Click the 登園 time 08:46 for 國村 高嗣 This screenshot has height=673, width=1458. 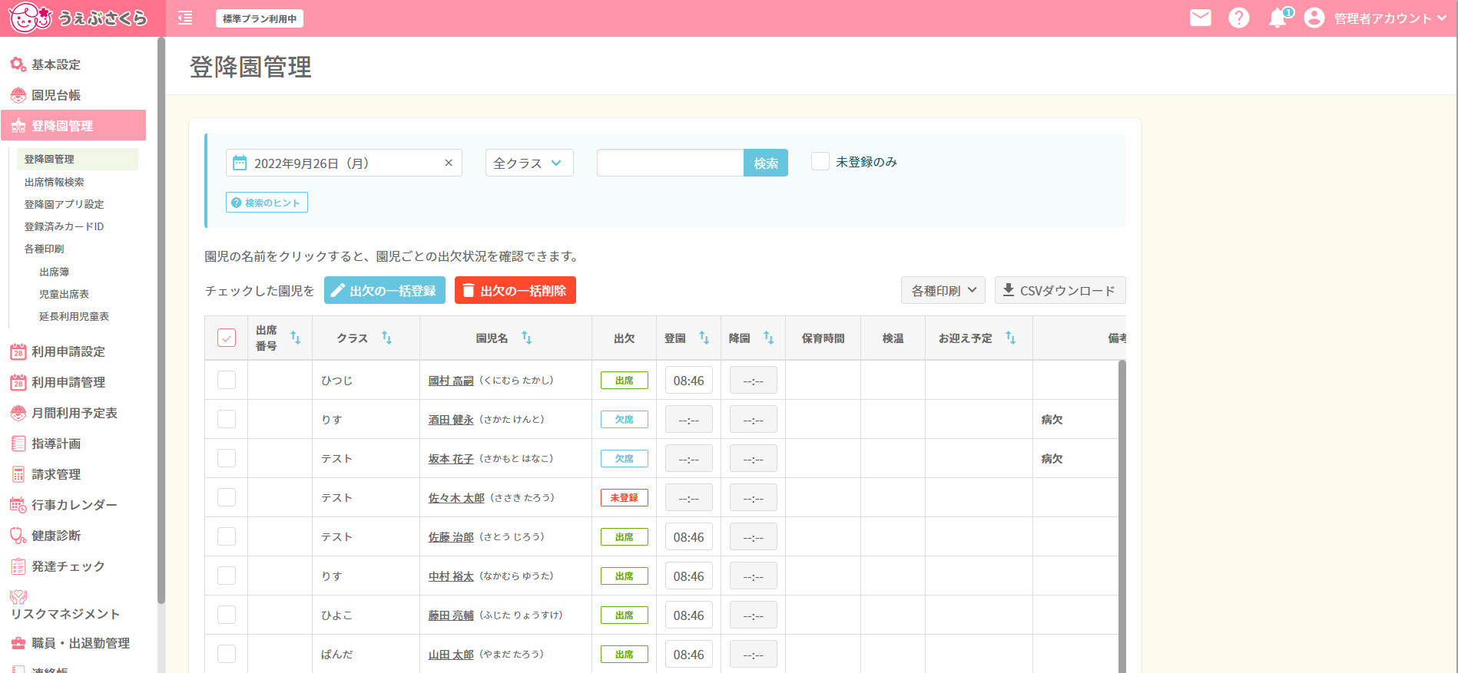(689, 380)
